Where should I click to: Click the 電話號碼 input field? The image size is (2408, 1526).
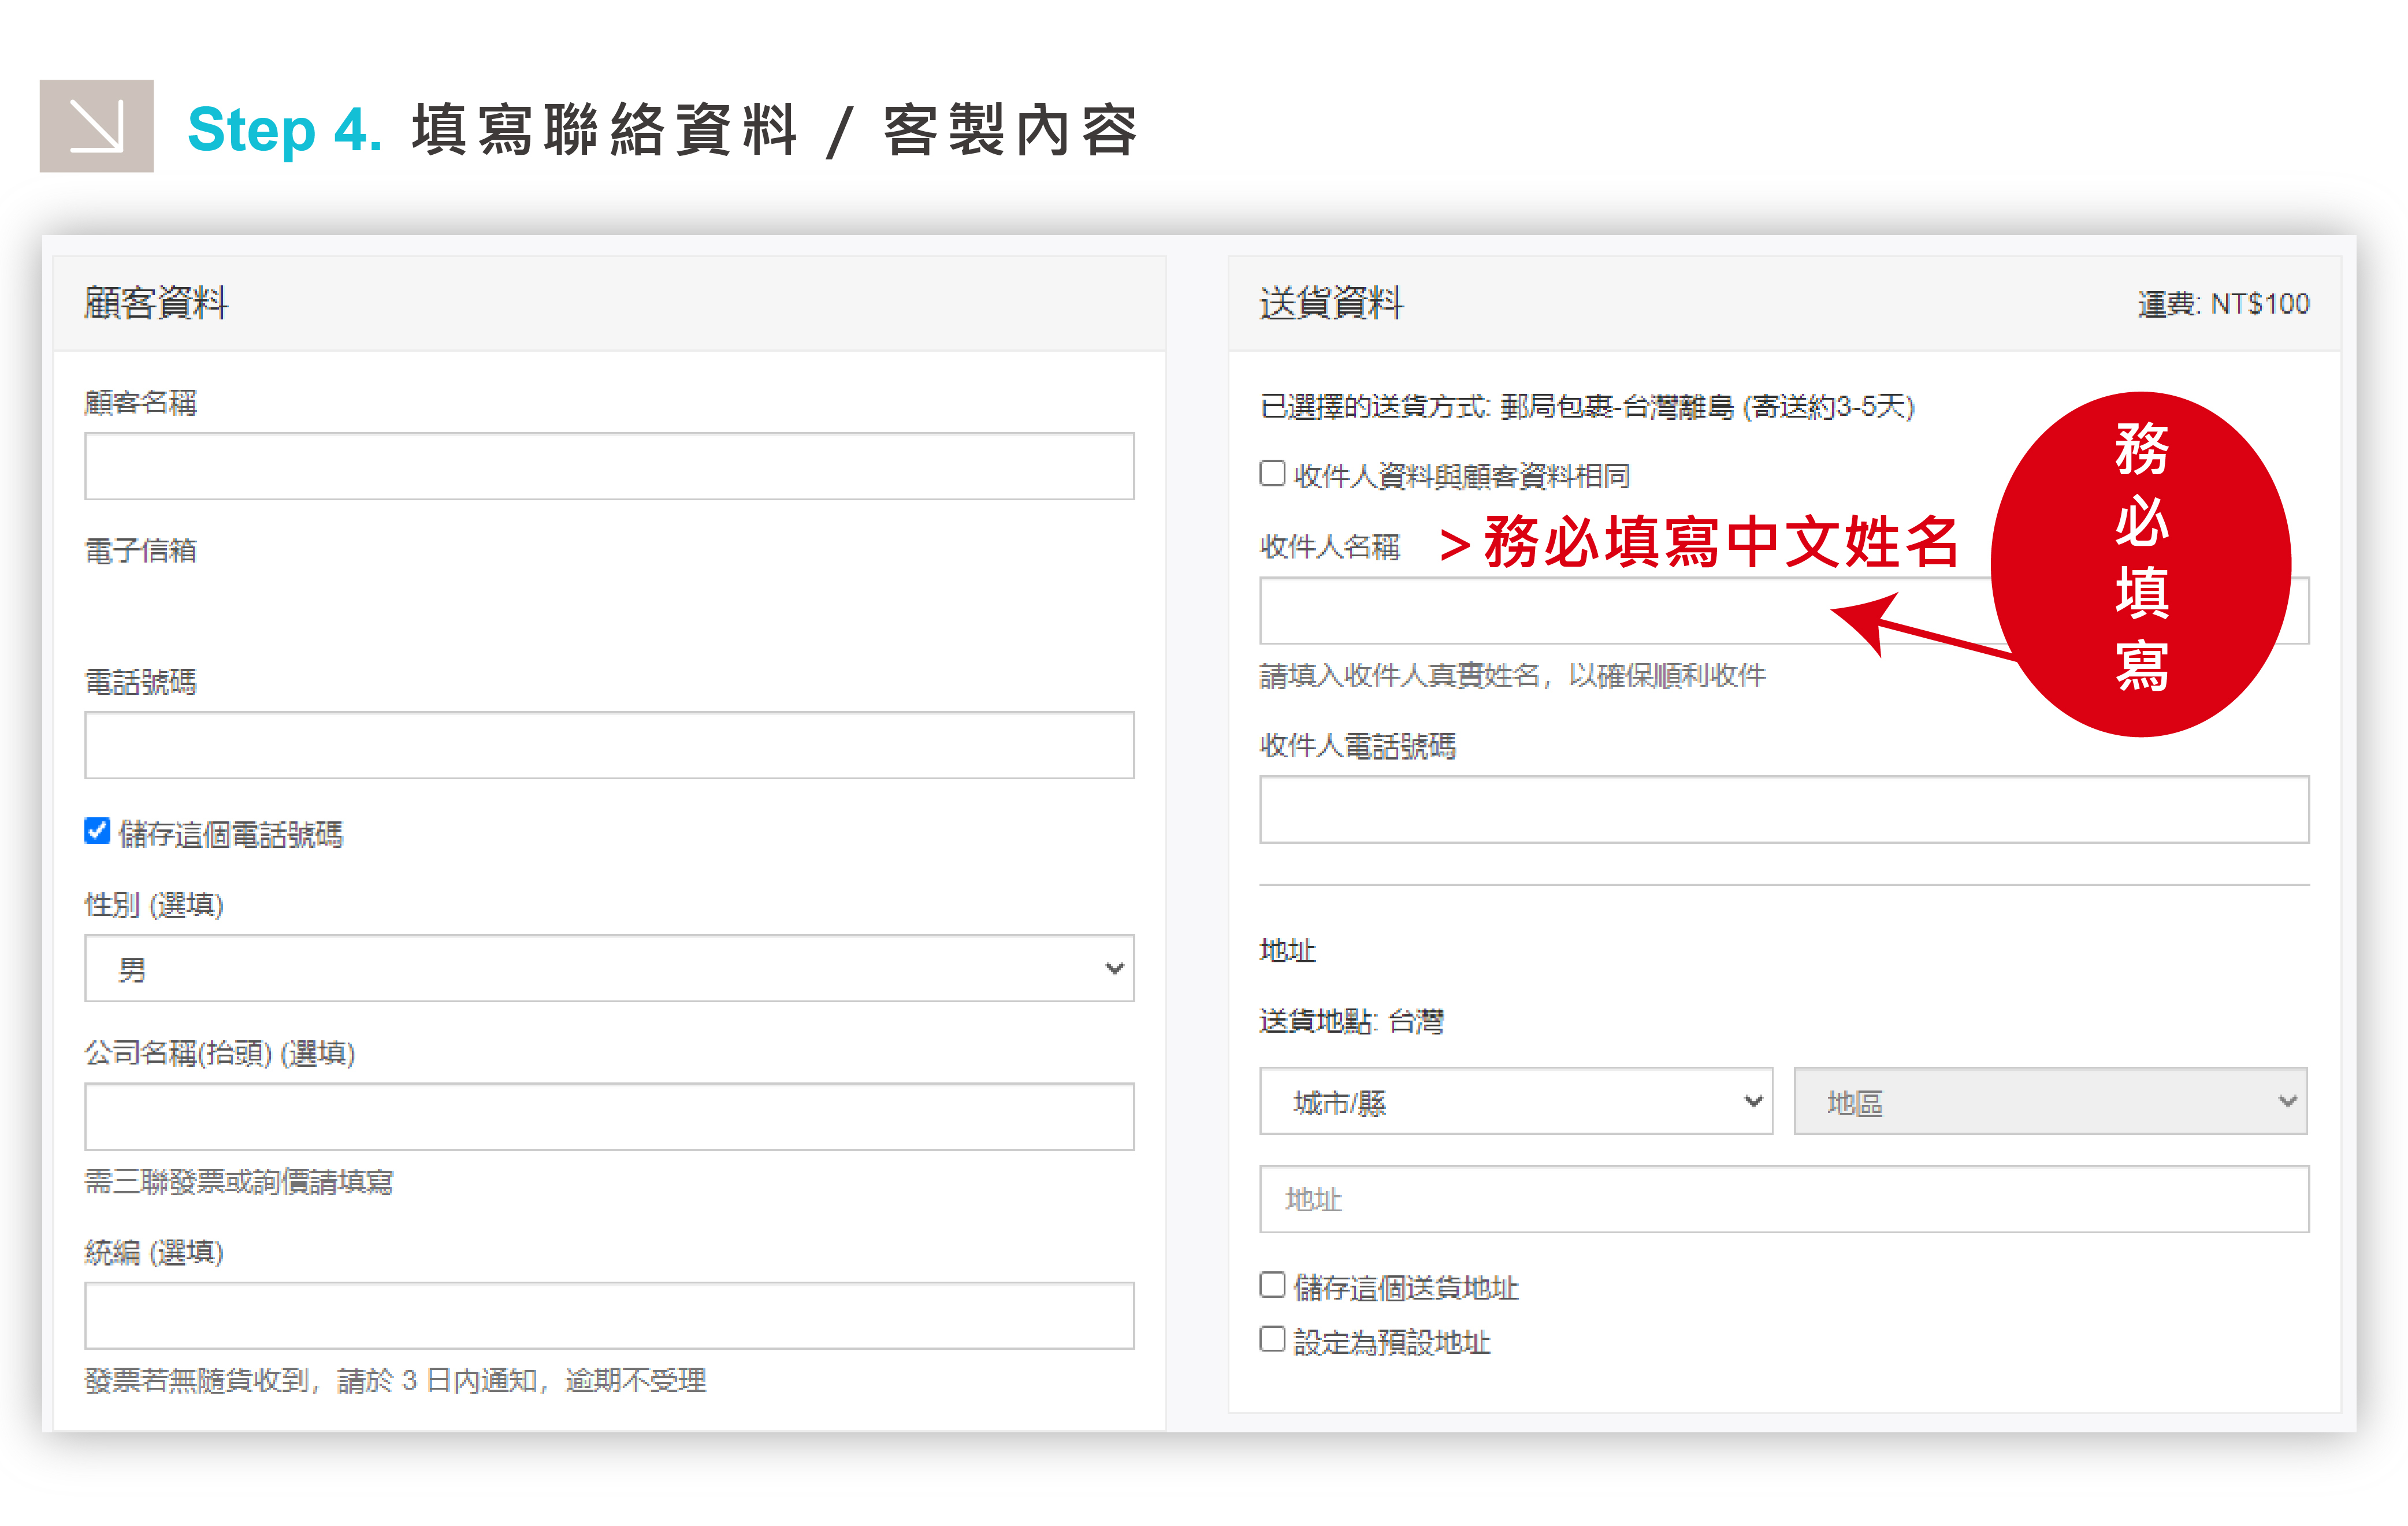click(609, 745)
